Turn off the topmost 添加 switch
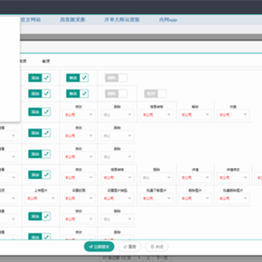 39,78
